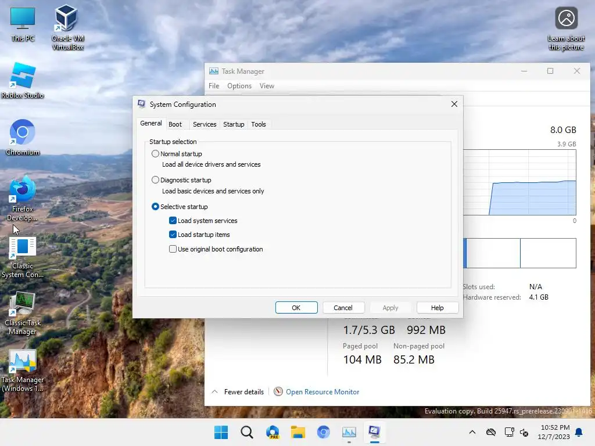Click OK in System Configuration
Viewport: 595px width, 446px height.
[296, 308]
